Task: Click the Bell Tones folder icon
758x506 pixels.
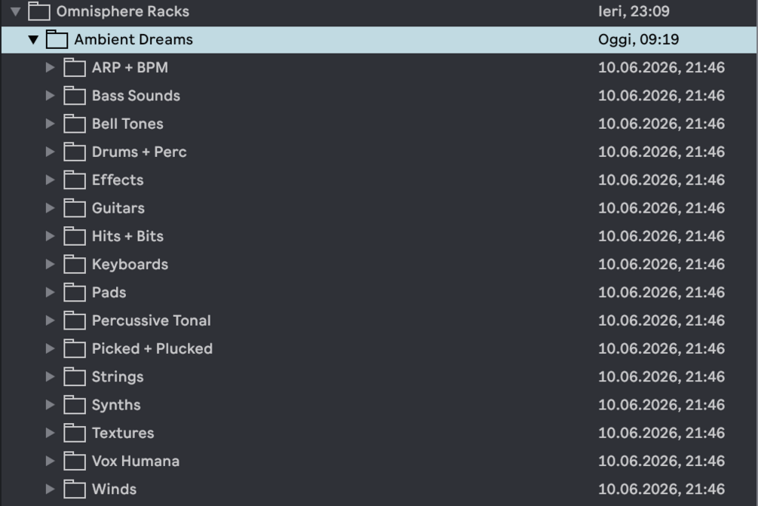Action: click(x=75, y=124)
